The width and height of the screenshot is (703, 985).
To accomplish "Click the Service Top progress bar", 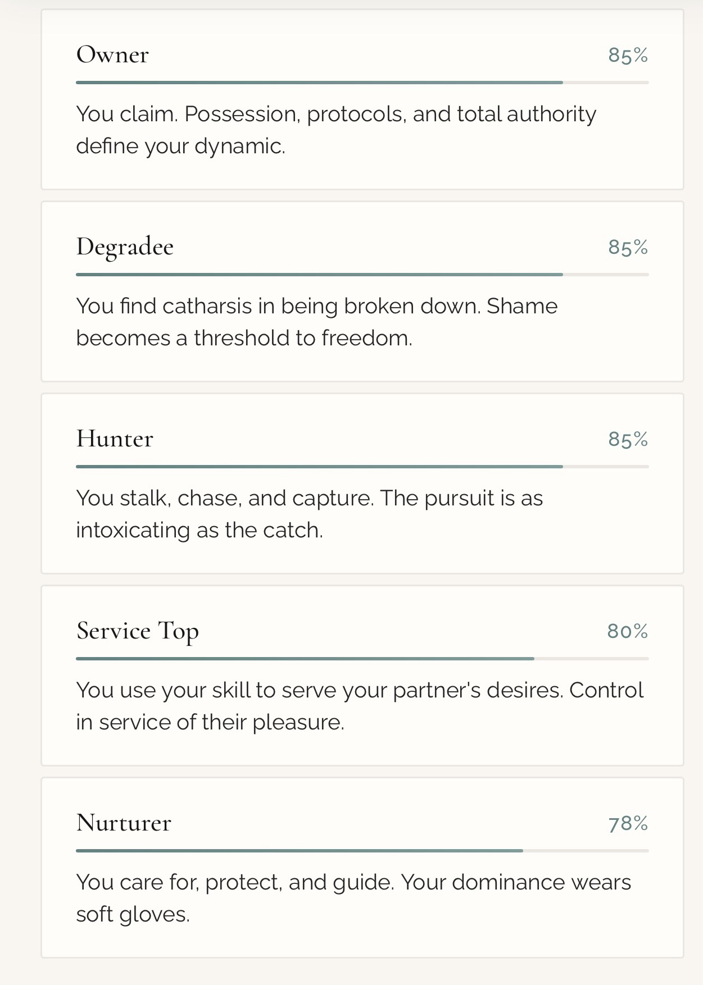I will point(362,659).
